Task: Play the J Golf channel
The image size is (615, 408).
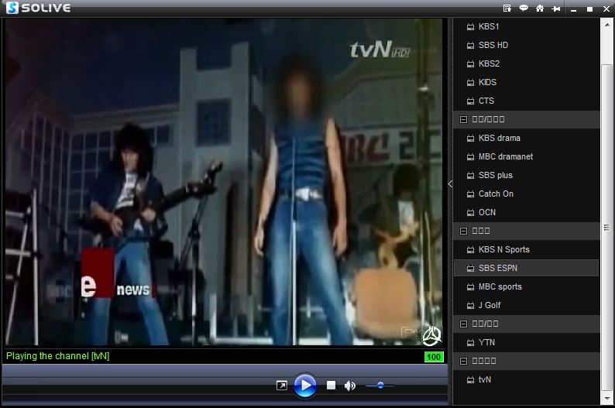Action: click(490, 305)
